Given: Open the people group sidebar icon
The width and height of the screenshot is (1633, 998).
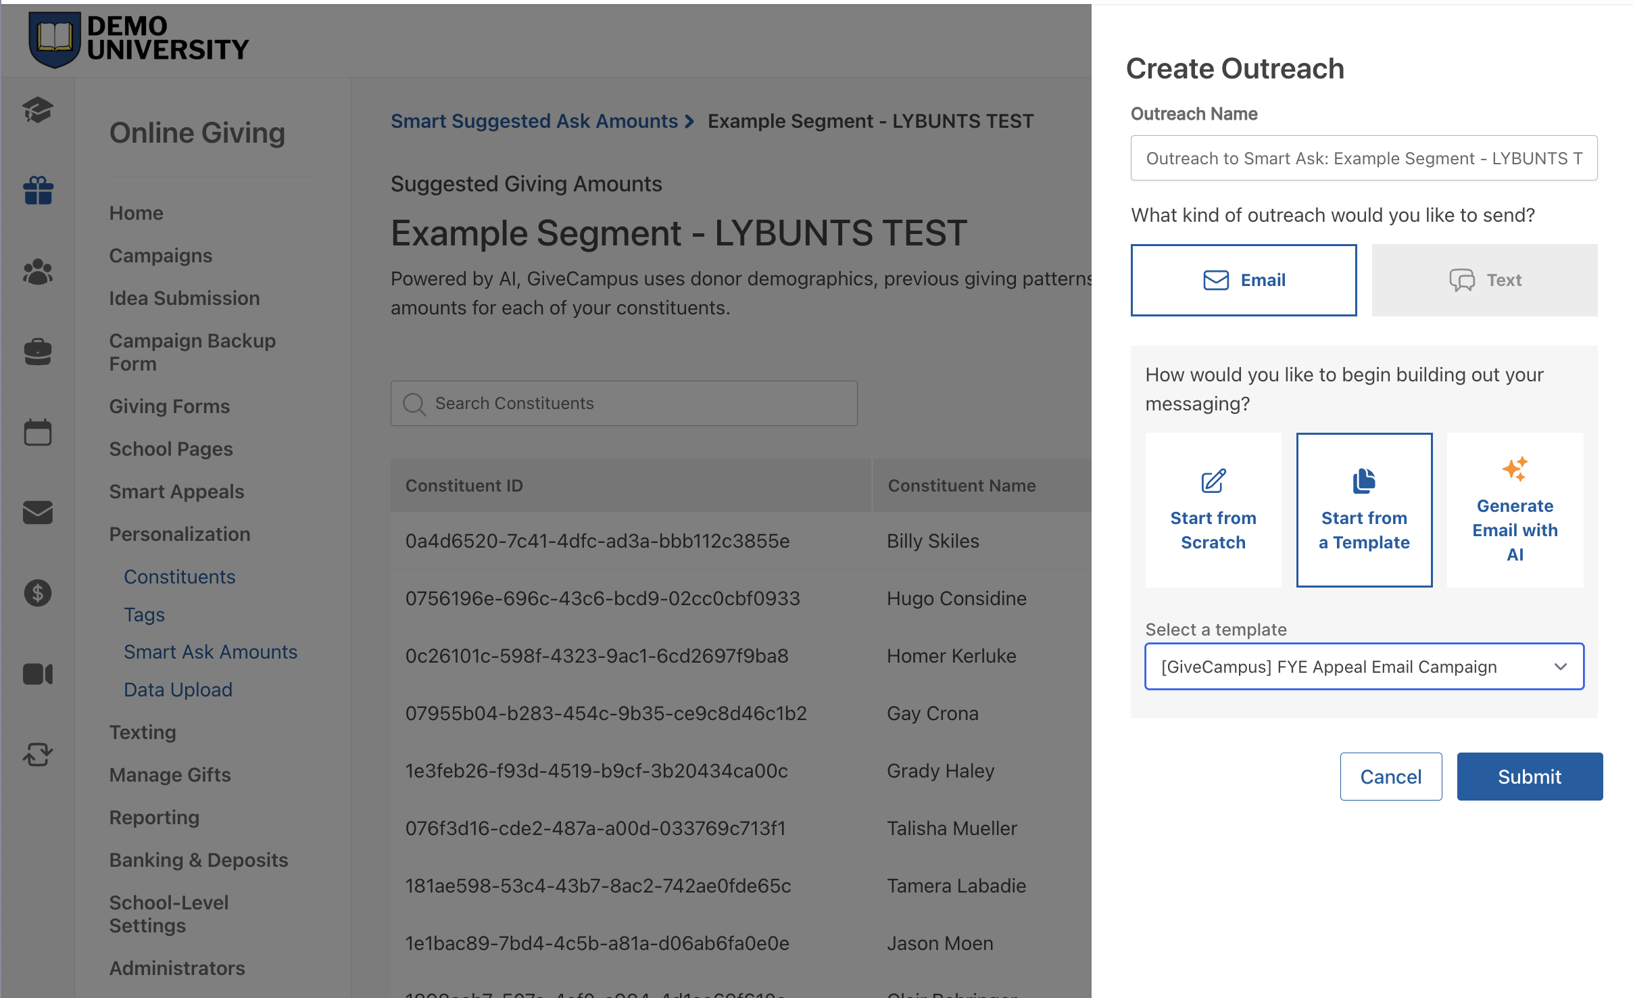Looking at the screenshot, I should [x=38, y=272].
